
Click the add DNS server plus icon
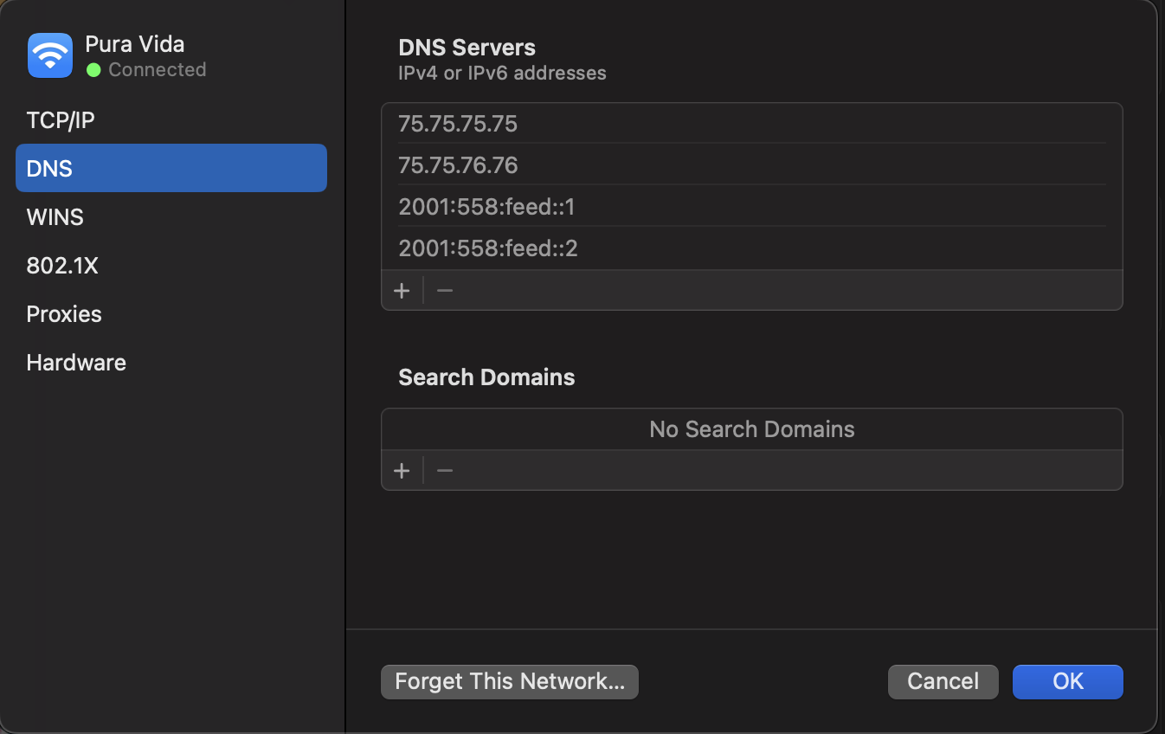tap(402, 290)
